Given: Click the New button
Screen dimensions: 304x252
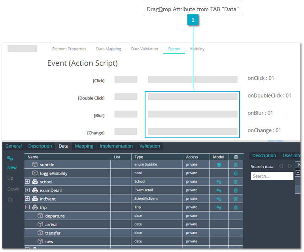Looking at the screenshot, I should coord(12,167).
